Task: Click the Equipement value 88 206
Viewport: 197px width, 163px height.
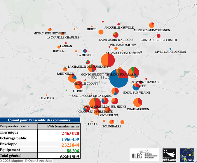Action: (73, 150)
